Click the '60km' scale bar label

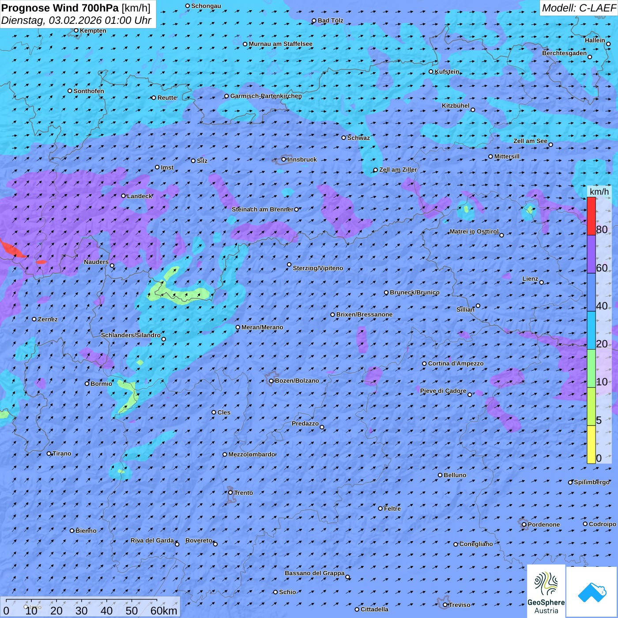coord(164,610)
